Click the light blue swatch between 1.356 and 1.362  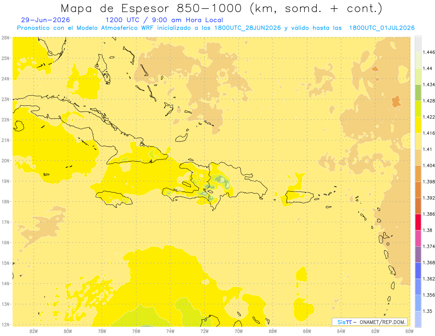[x=418, y=286]
